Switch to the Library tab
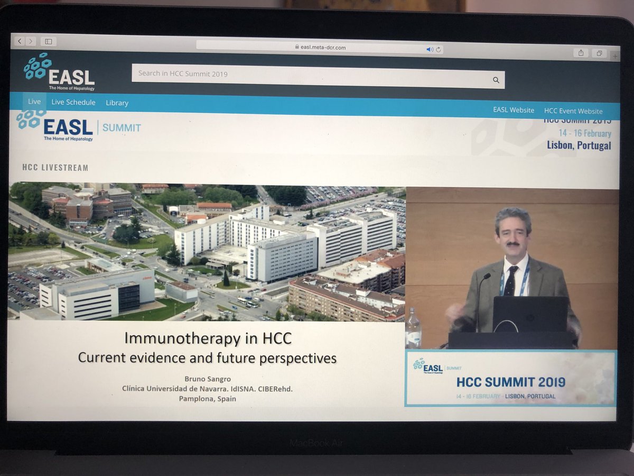Image resolution: width=634 pixels, height=476 pixels. point(117,103)
